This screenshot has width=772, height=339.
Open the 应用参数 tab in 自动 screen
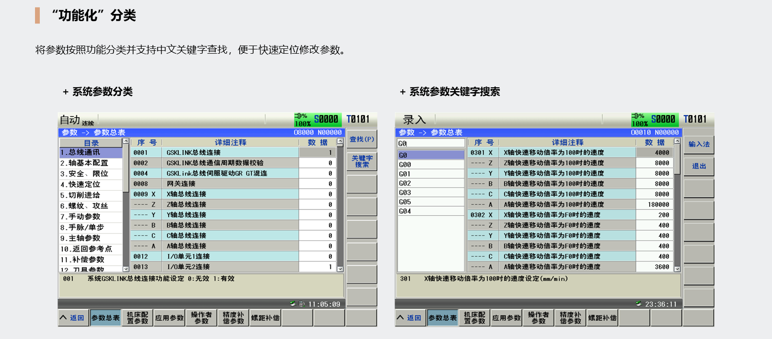169,318
